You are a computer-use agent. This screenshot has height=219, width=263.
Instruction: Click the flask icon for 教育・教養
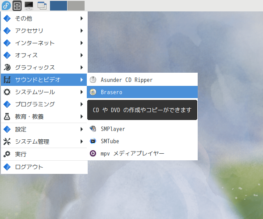(7, 117)
